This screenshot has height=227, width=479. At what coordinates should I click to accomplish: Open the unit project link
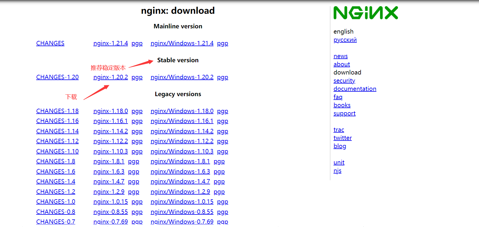[339, 162]
